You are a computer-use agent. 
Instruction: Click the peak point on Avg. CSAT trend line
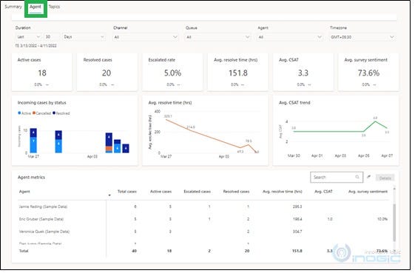[375, 121]
